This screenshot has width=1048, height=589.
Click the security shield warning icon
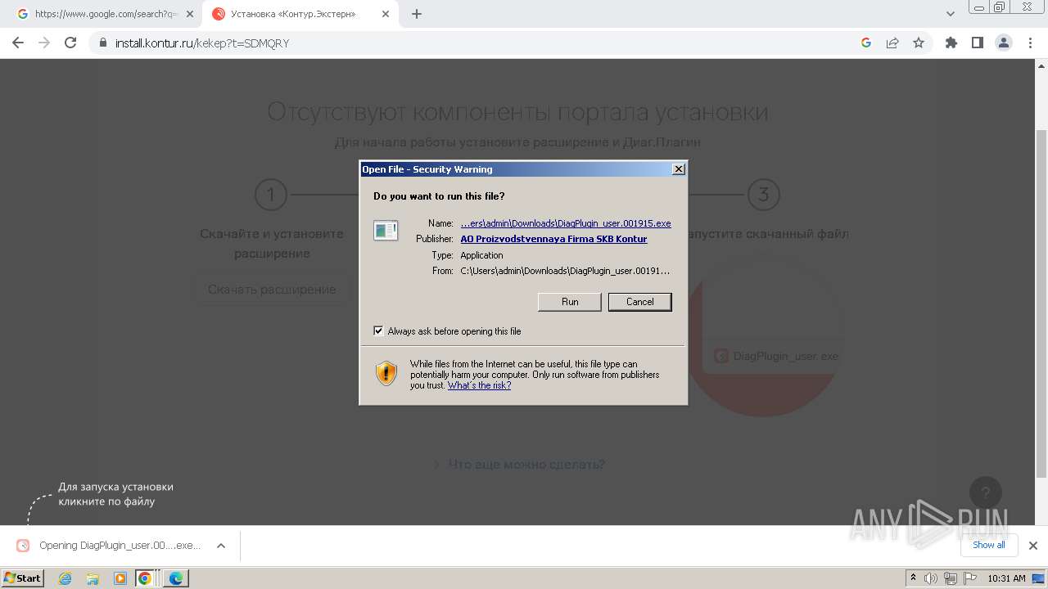click(x=386, y=374)
